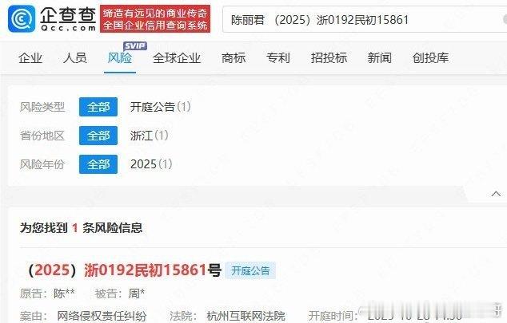Screen dimensions: 507x323
Task: Filter by 开庭公告 risk type
Action: point(161,107)
